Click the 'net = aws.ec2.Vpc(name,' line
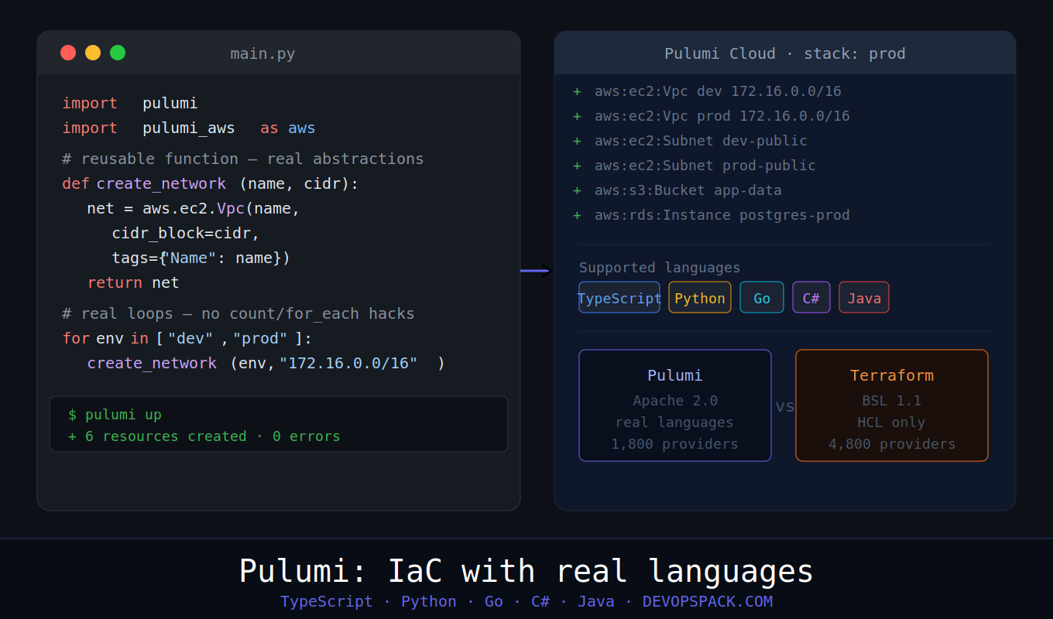 click(x=194, y=208)
